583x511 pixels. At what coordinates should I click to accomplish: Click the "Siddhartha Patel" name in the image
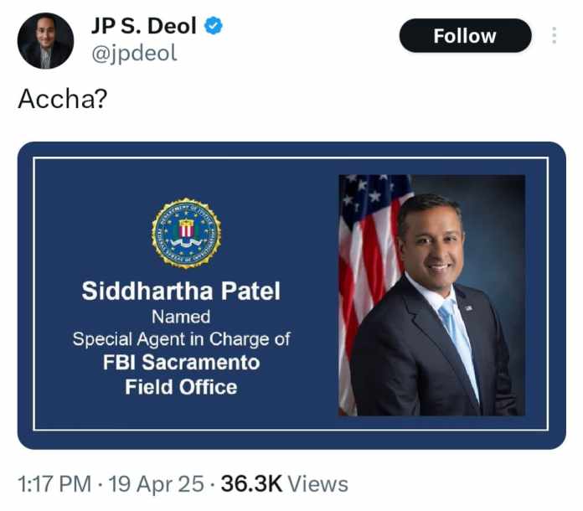point(181,291)
